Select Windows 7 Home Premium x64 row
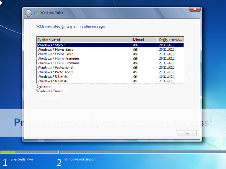Screen dimensions: 226x169 [x=110, y=63]
